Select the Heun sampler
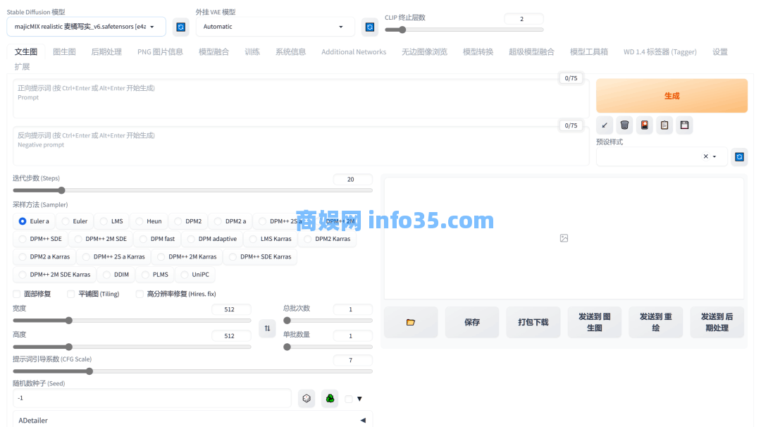The height and width of the screenshot is (427, 761). coord(149,221)
